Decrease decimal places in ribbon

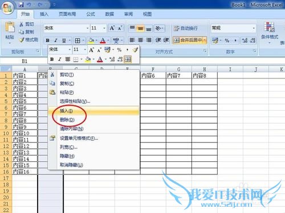[x=253, y=40]
